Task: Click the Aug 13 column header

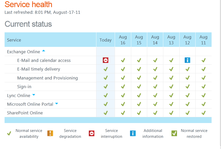Action: click(x=171, y=40)
